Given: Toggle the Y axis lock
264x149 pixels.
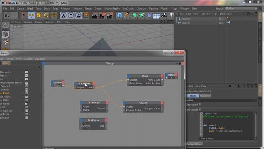Looking at the screenshot, I should coord(71,15).
